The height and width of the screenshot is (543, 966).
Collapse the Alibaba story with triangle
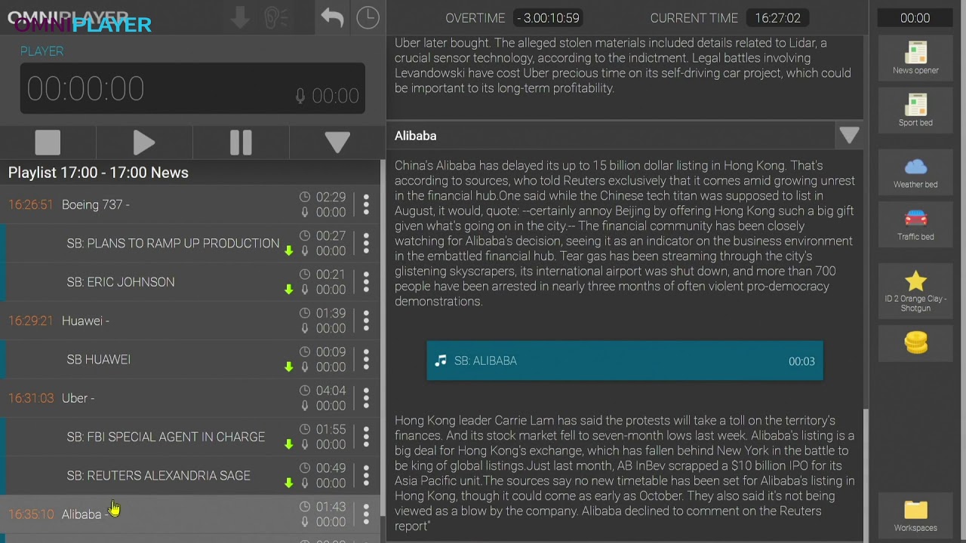849,136
